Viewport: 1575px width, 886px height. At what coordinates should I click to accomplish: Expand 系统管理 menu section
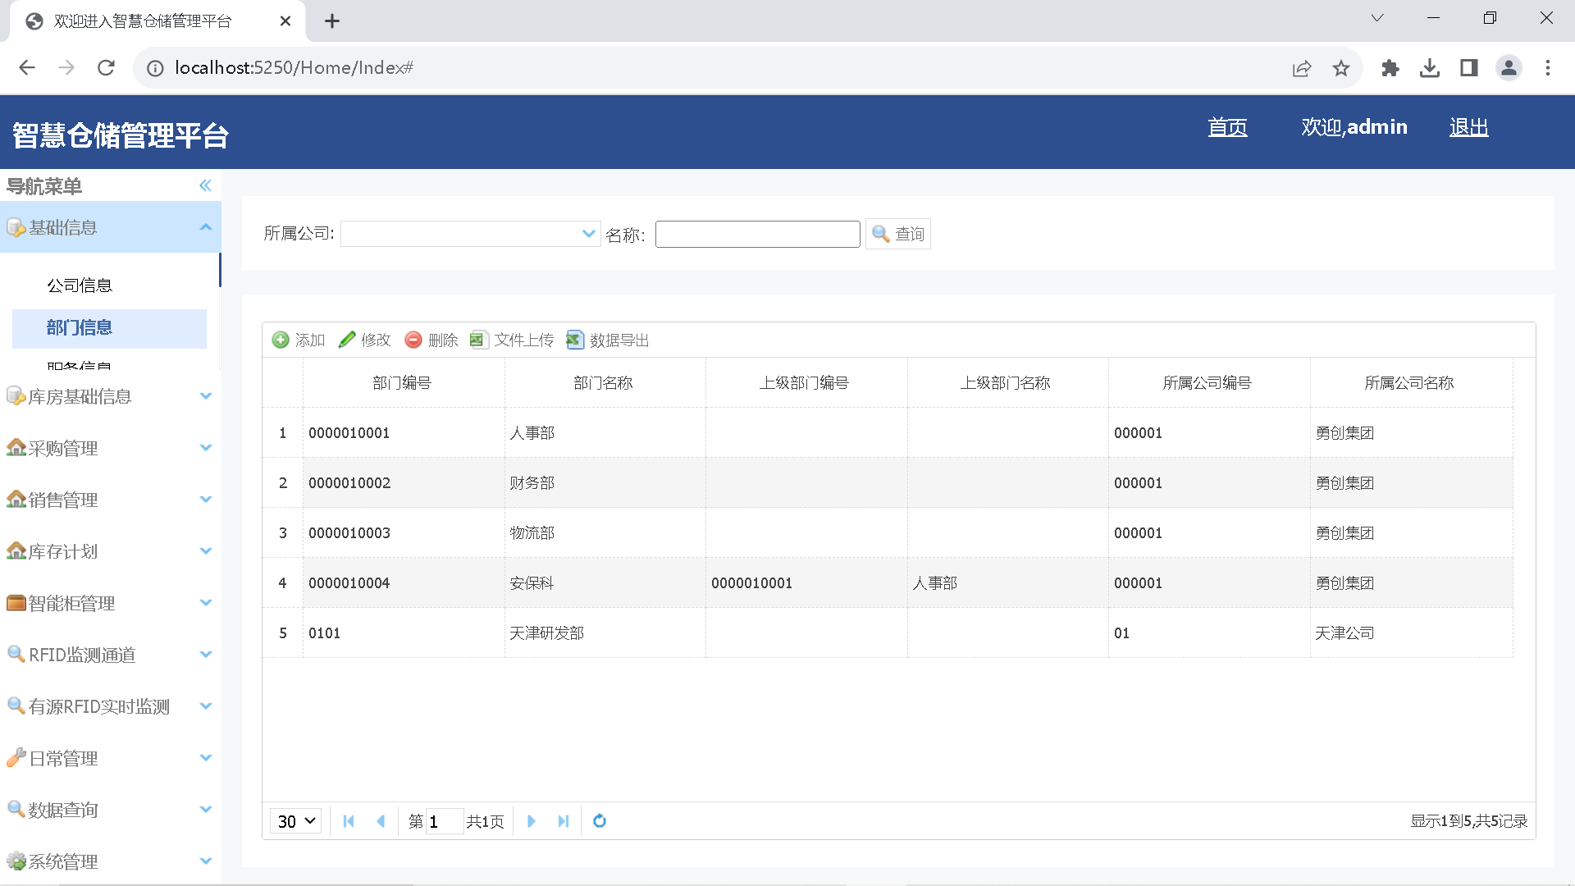click(111, 861)
